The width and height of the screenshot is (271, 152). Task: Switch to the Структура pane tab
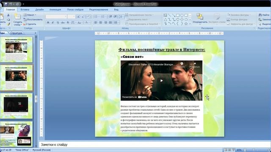(16, 33)
